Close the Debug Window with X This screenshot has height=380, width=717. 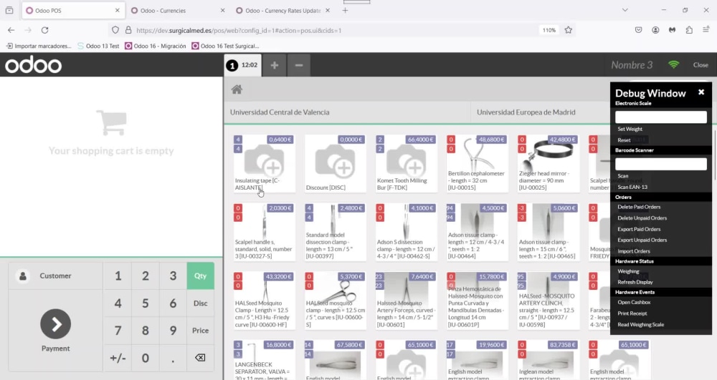701,92
